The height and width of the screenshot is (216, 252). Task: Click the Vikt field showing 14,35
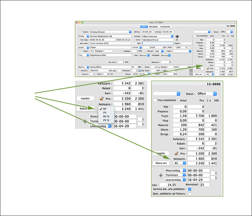(168, 185)
